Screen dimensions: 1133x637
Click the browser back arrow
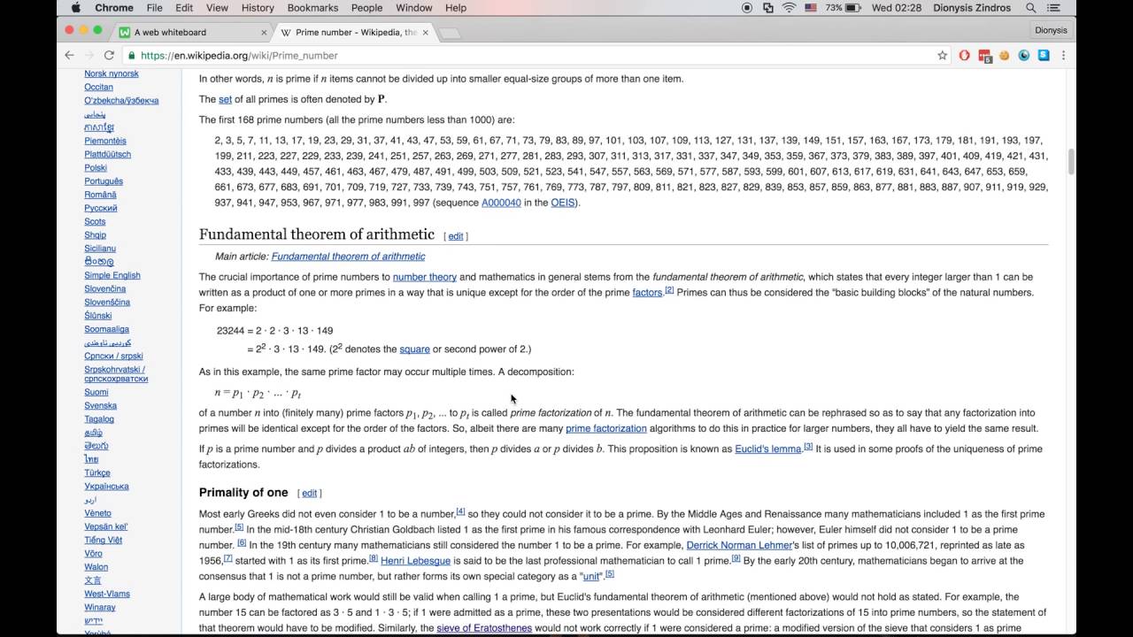pyautogui.click(x=70, y=55)
